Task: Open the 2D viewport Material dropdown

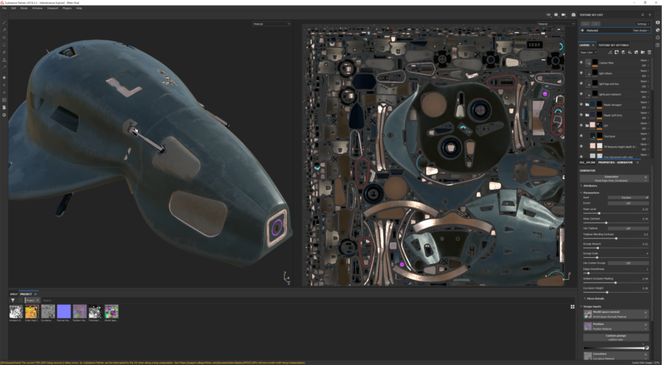Action: 556,24
